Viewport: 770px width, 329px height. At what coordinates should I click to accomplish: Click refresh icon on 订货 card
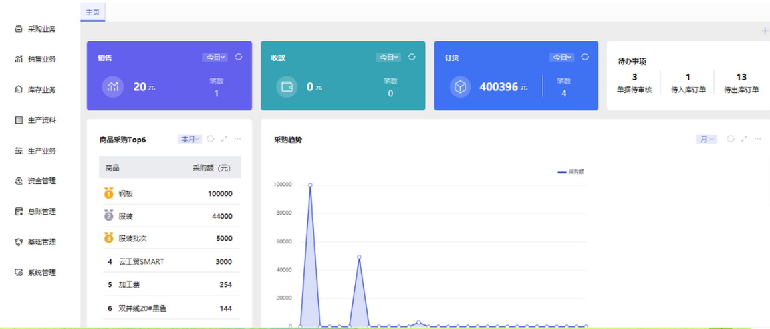pos(585,57)
